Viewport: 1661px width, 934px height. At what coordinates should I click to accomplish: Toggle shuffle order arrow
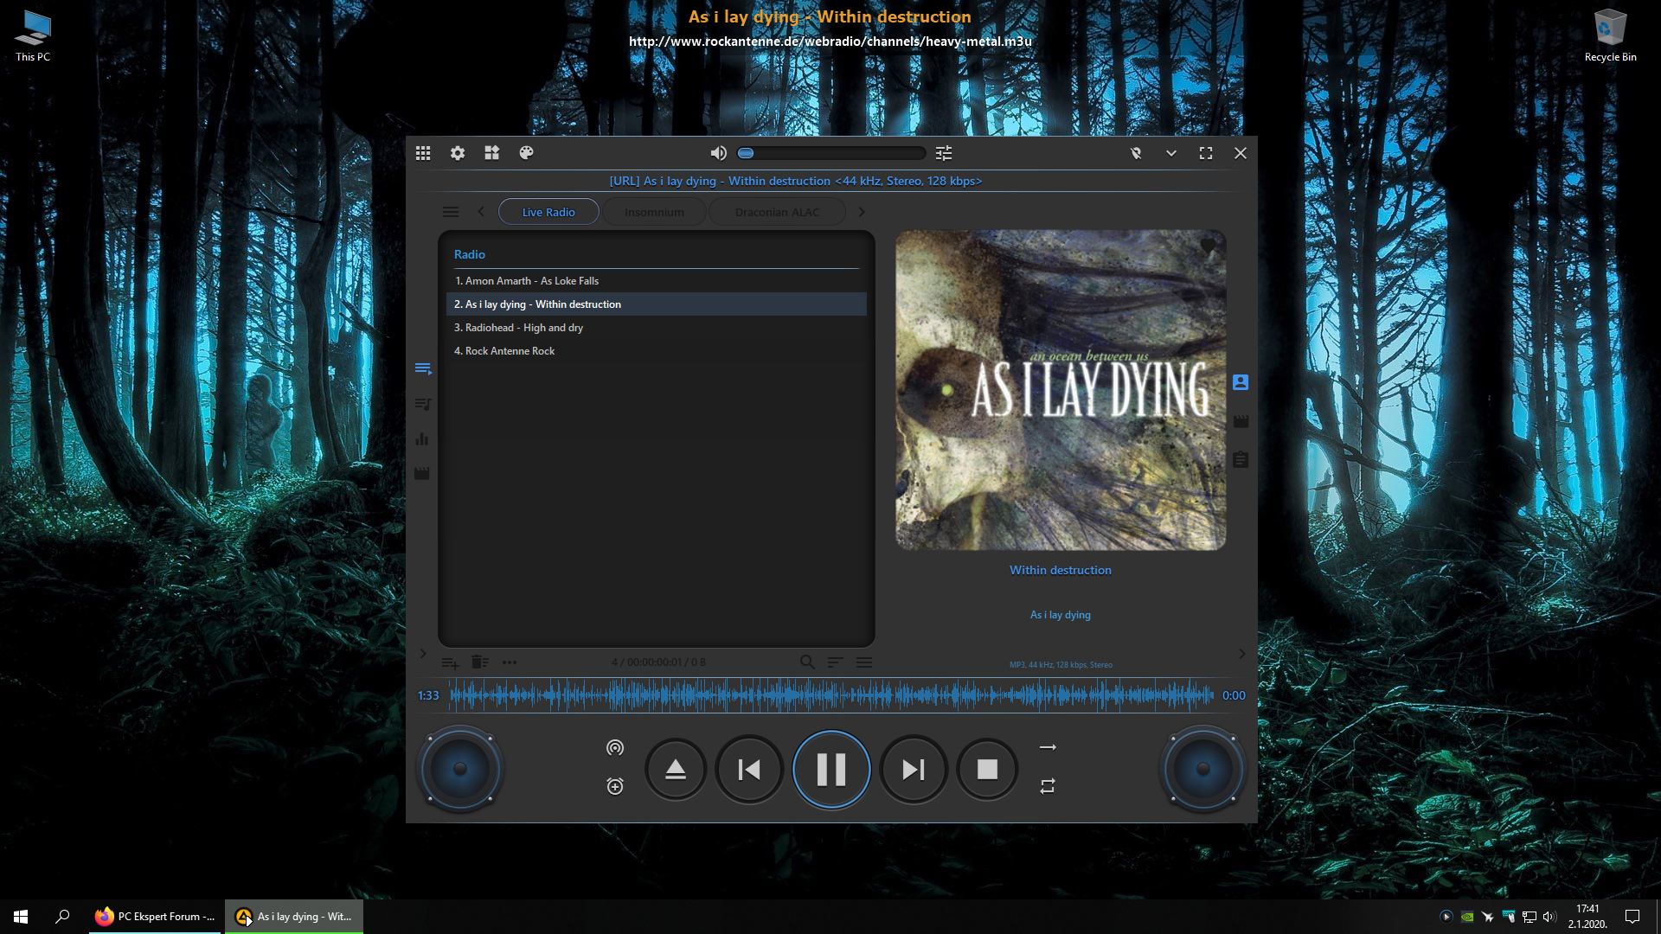click(1048, 747)
